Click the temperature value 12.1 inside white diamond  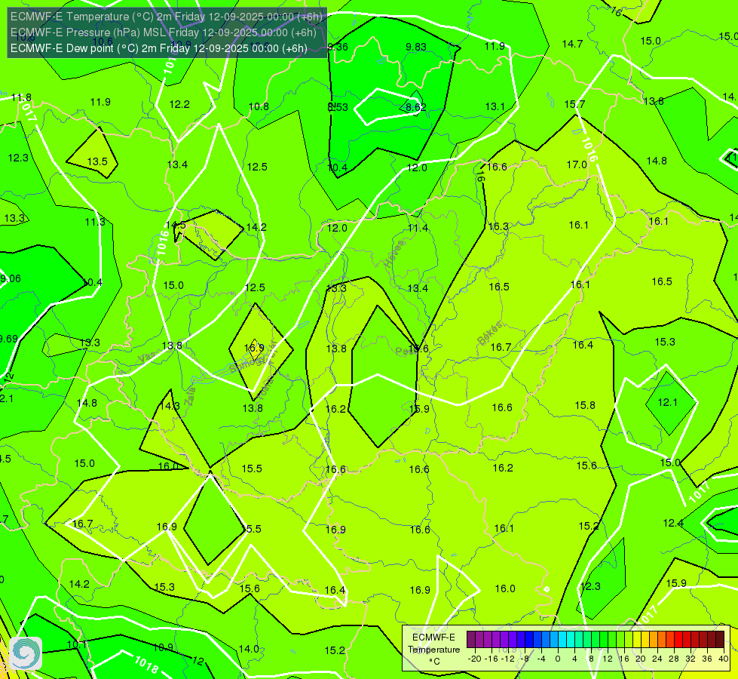[x=667, y=402]
